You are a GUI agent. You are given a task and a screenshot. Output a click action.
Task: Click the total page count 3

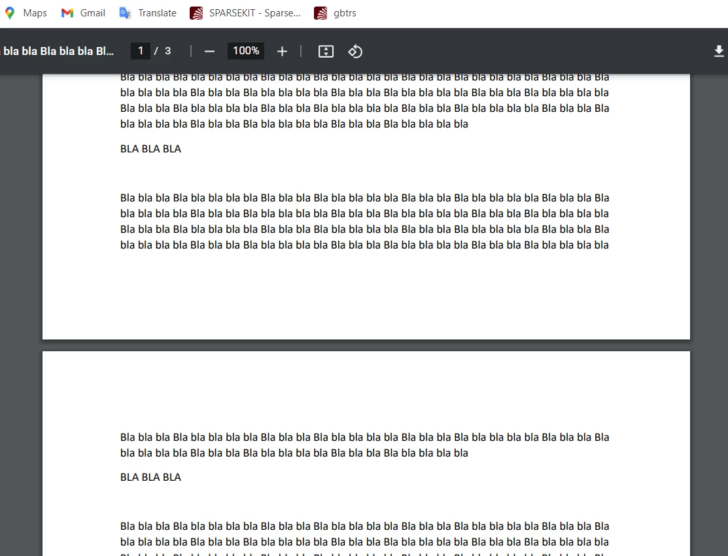tap(167, 51)
